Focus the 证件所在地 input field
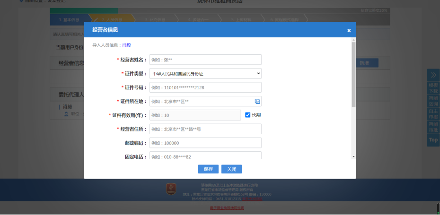The image size is (440, 215). 205,101
